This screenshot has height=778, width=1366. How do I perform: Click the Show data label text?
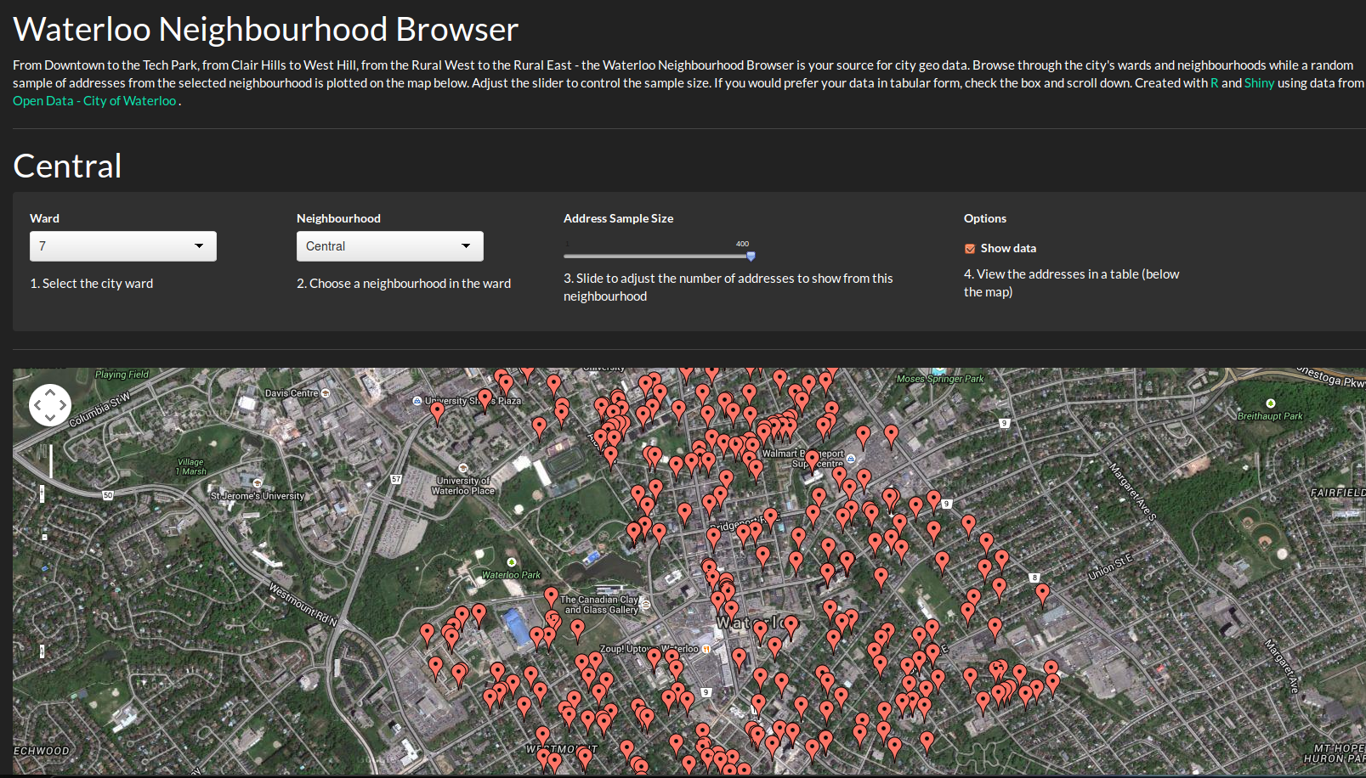click(x=1008, y=248)
